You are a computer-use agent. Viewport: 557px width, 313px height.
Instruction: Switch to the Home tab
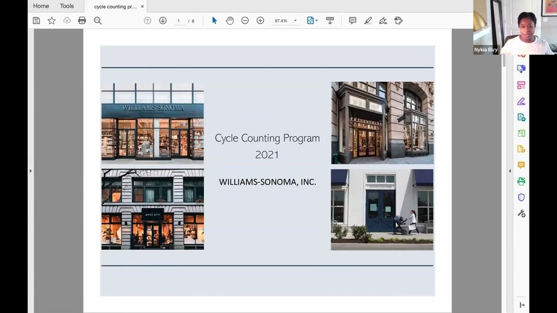click(41, 6)
